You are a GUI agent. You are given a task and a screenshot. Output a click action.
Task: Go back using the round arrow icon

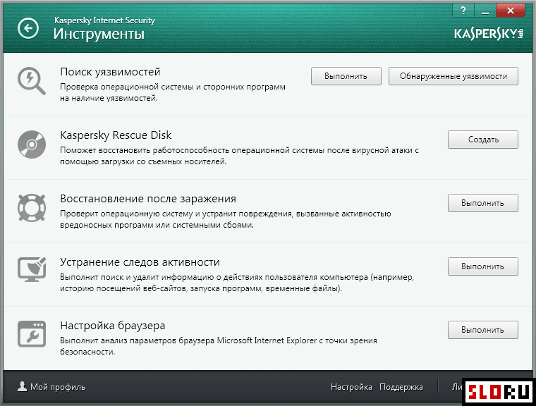28,28
